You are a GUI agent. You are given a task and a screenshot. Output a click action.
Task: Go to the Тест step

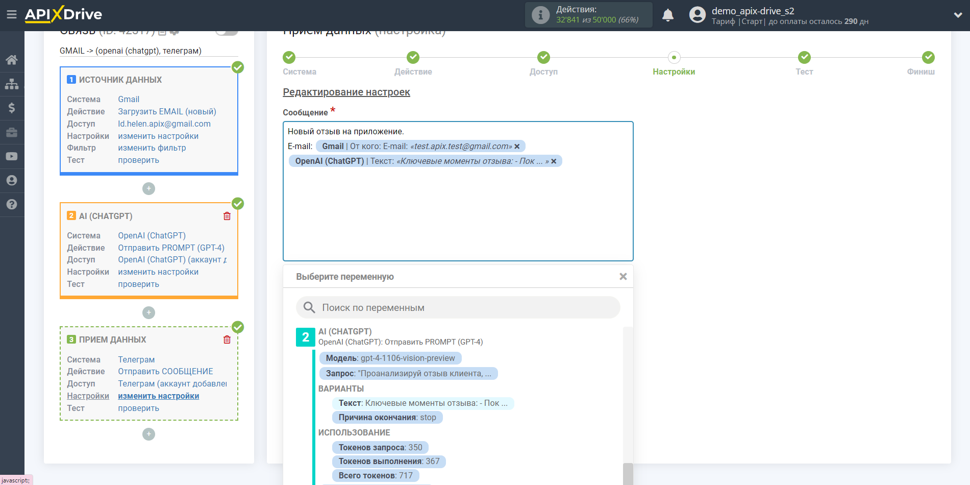coord(805,57)
